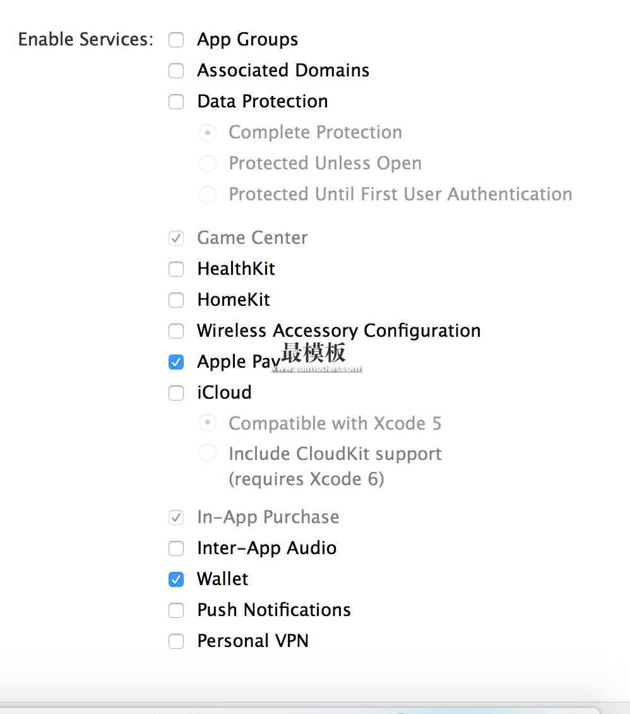Enable the HealthKit checkbox
Screen dimensions: 630x714
pos(176,269)
